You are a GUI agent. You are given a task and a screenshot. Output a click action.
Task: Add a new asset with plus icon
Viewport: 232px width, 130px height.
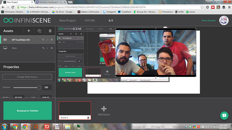[x=29, y=31]
